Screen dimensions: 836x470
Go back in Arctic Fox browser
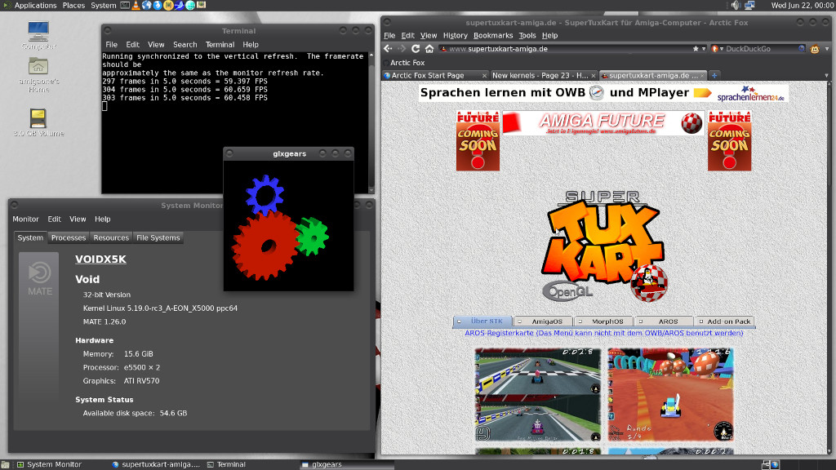pyautogui.click(x=388, y=48)
